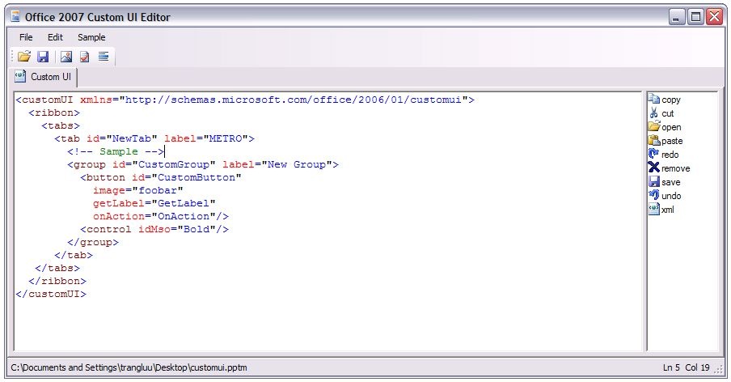Switch to the Custom UI tab
The image size is (731, 382).
click(x=44, y=77)
